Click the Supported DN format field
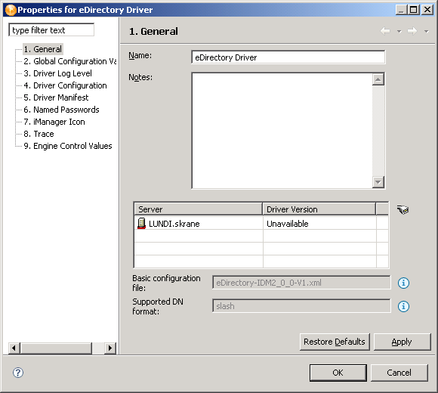This screenshot has height=393, width=438. (301, 306)
